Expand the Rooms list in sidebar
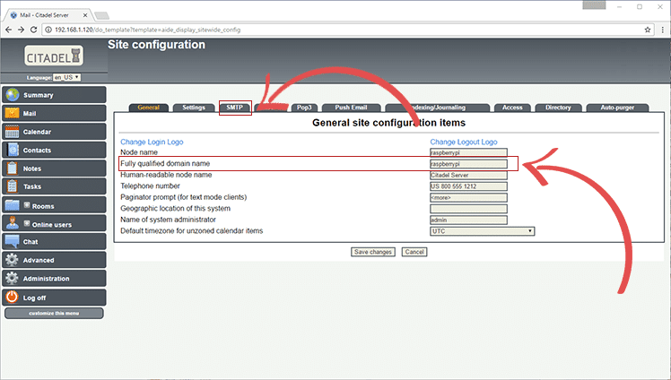The width and height of the screenshot is (671, 380). pyautogui.click(x=27, y=205)
